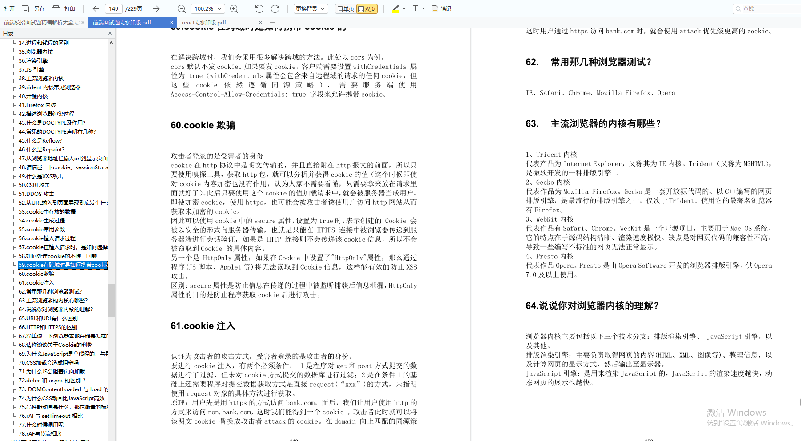Viewport: 801px width, 441px height.
Task: Go to next page arrow
Action: pyautogui.click(x=156, y=8)
